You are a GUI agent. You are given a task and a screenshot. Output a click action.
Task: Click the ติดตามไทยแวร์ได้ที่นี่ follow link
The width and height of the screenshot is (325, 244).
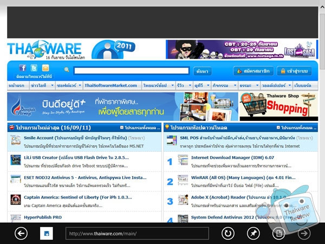click(34, 76)
